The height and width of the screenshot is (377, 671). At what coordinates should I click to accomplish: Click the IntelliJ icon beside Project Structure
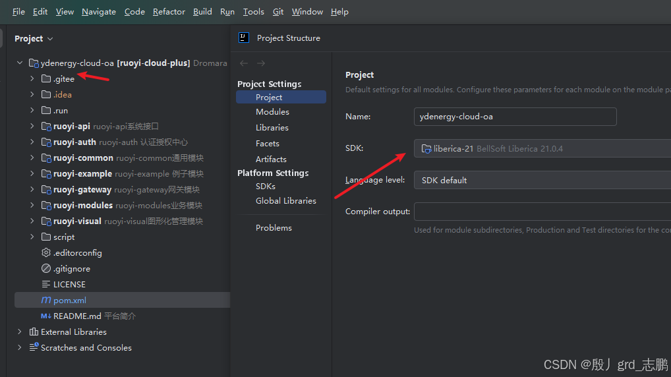(x=243, y=38)
